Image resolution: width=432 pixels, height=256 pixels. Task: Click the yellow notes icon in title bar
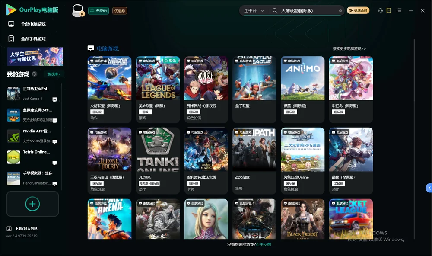pos(389,10)
